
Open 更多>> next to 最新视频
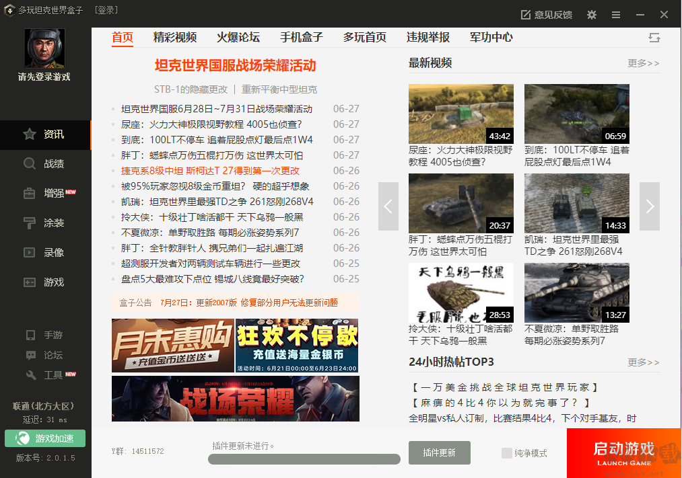[644, 63]
